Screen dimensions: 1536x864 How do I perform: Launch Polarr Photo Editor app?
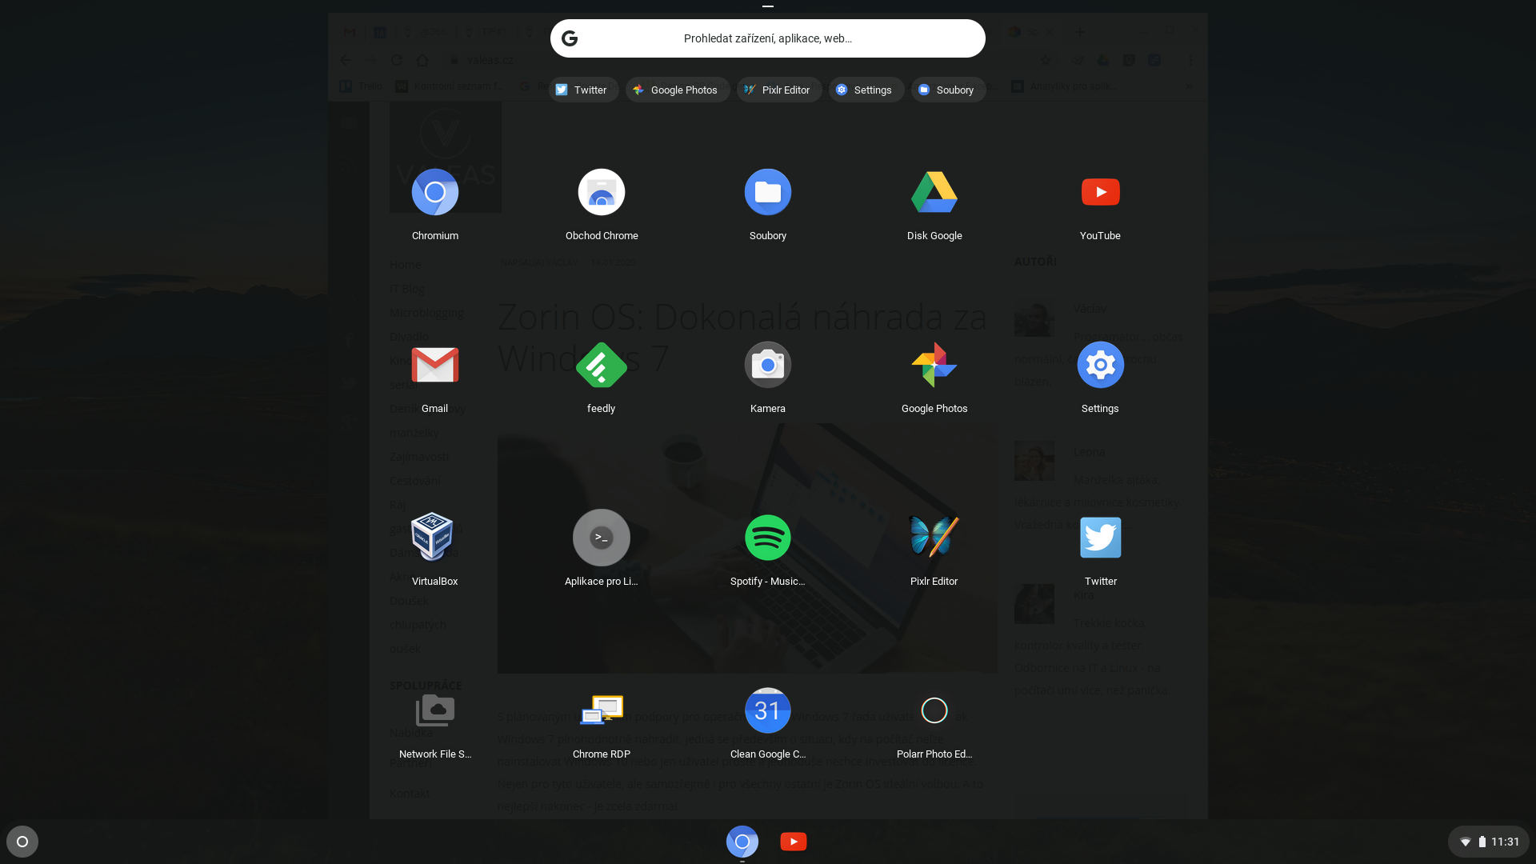pyautogui.click(x=934, y=710)
